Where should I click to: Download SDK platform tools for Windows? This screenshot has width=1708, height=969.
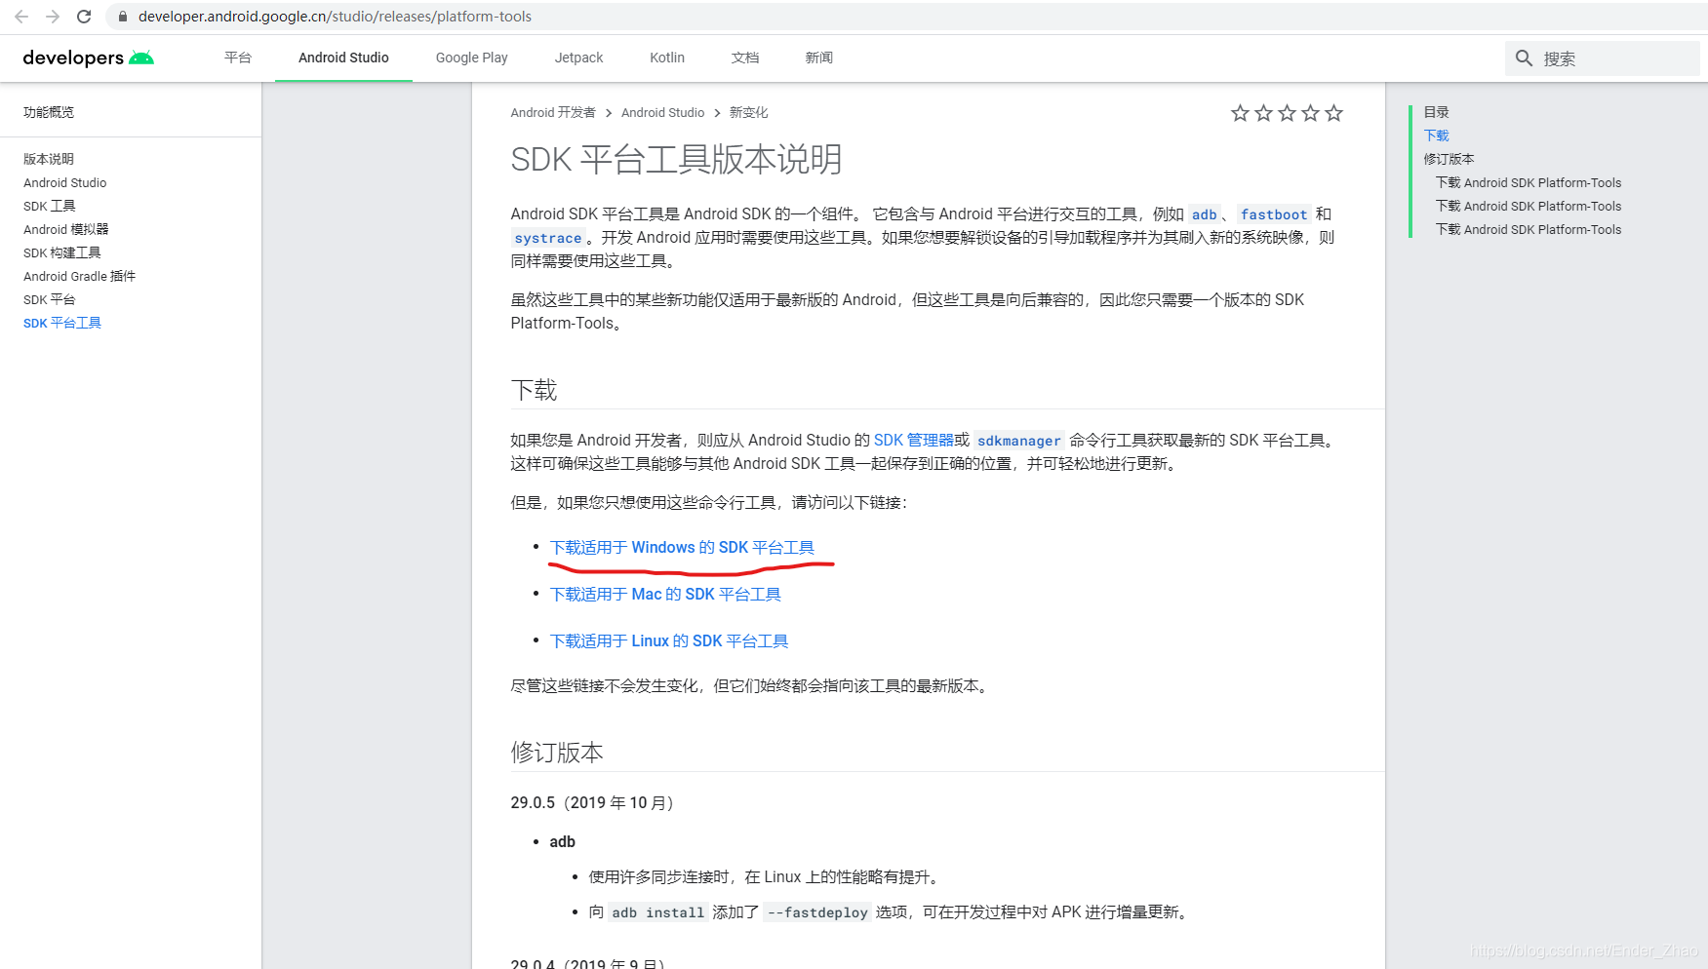(682, 548)
